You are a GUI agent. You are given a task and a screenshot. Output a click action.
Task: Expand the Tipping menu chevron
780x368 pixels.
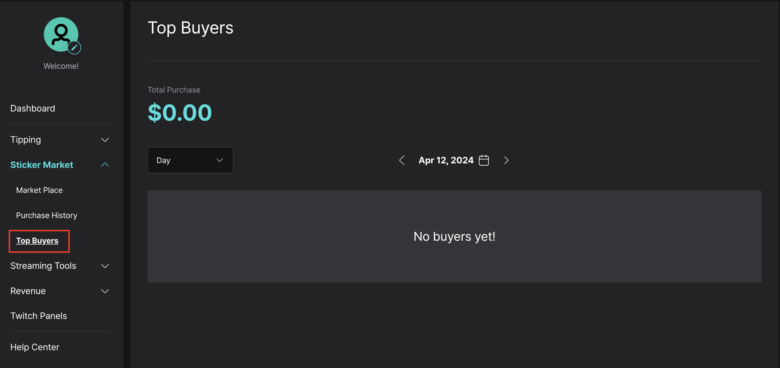(x=105, y=140)
